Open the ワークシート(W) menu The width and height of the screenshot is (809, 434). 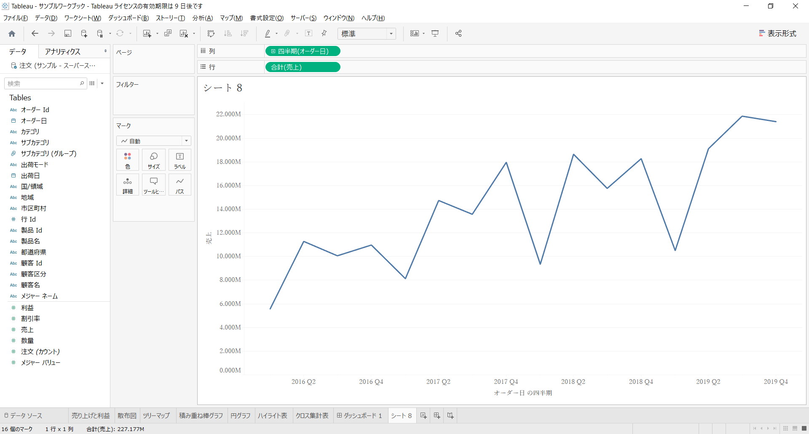(83, 18)
